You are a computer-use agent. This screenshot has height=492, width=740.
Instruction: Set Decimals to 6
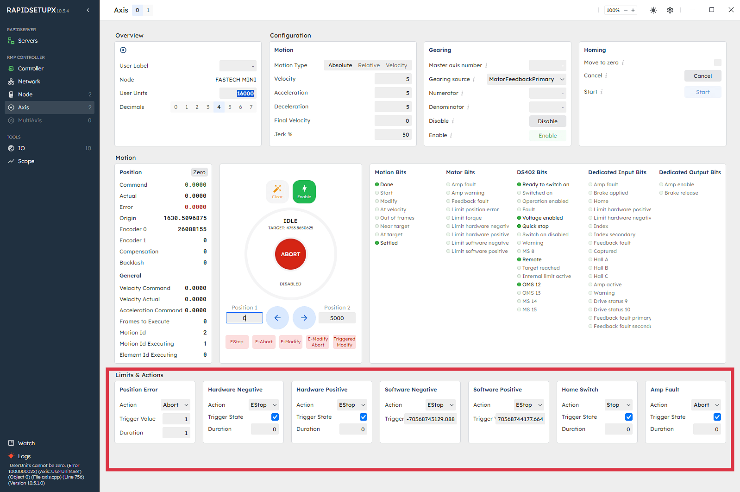click(240, 107)
